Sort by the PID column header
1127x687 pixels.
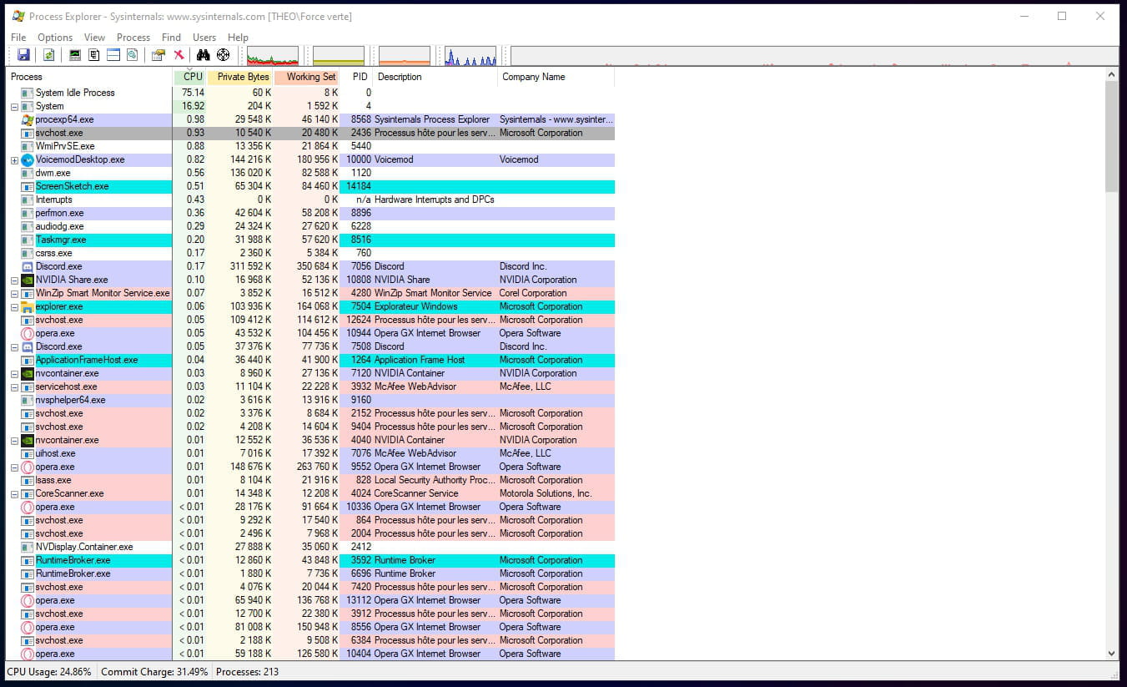(x=357, y=77)
